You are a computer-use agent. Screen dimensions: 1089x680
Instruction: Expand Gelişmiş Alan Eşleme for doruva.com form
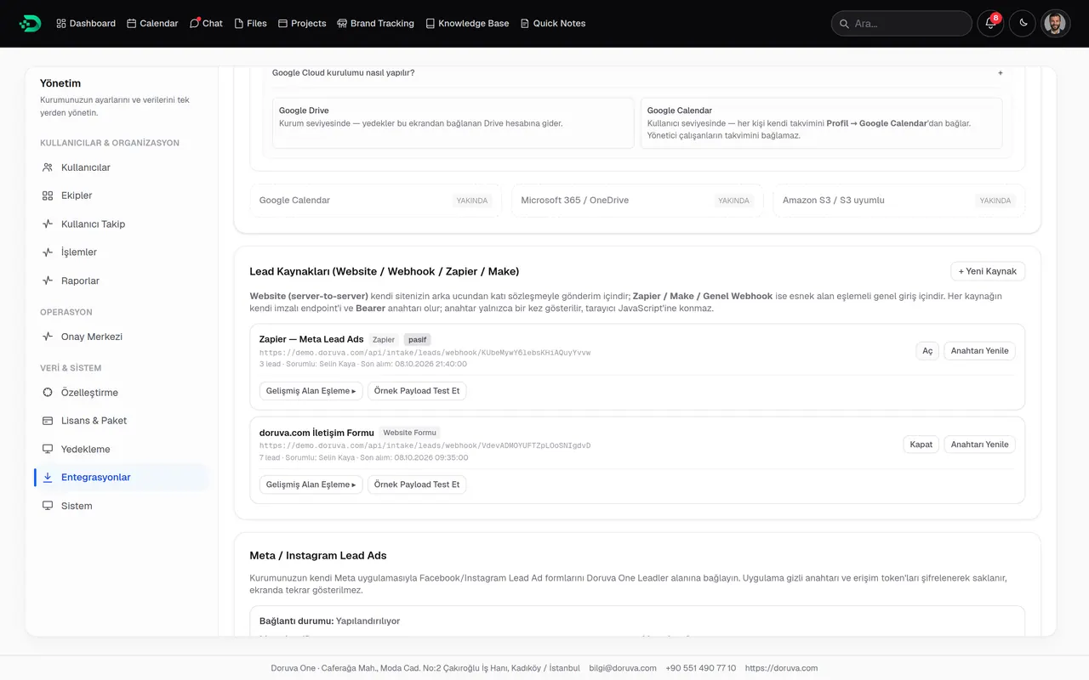[x=311, y=484]
